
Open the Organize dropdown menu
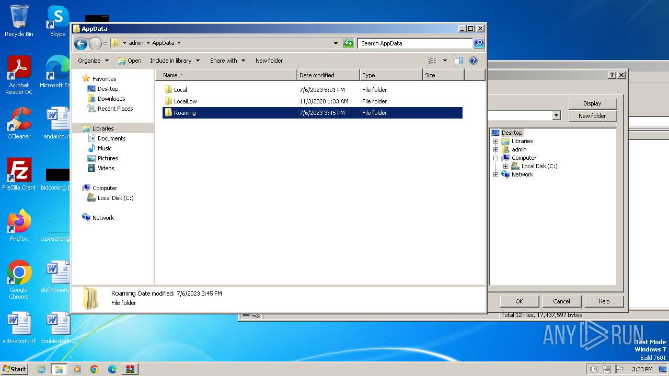tap(93, 61)
